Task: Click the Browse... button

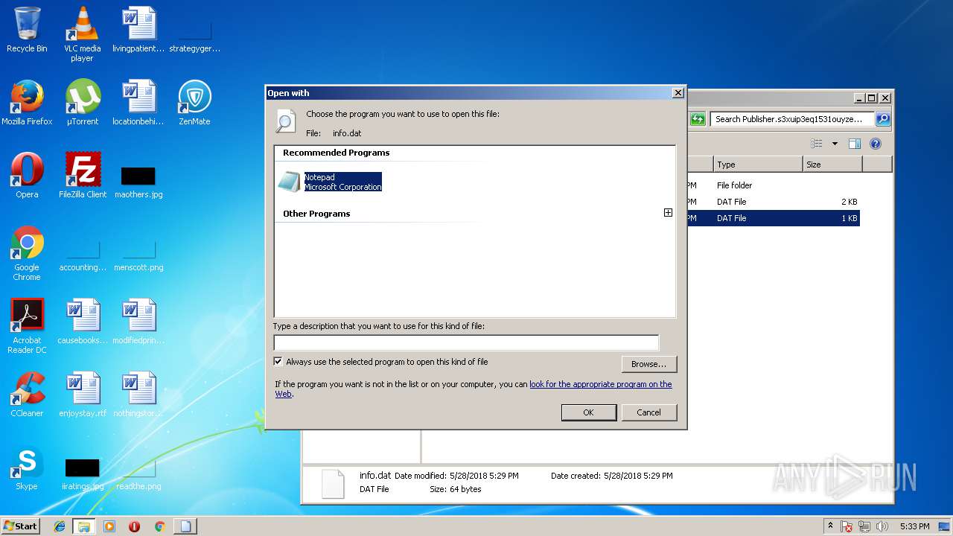Action: point(648,364)
